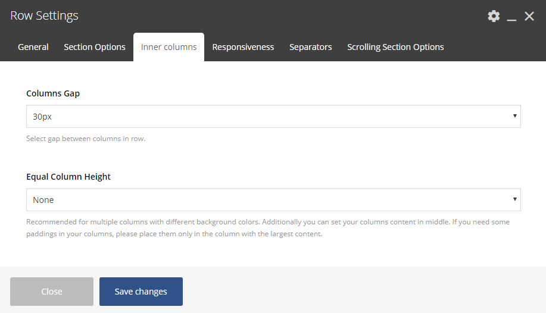Click the 'Select gap between columns' hint
The image size is (546, 313).
(86, 139)
